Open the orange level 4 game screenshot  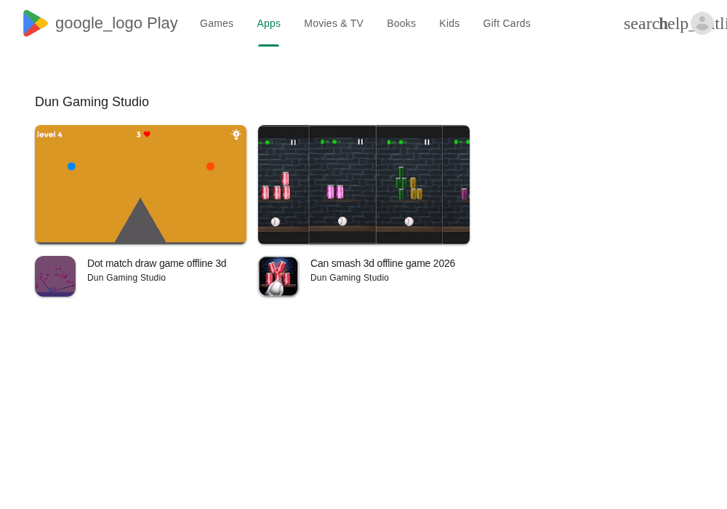point(140,185)
